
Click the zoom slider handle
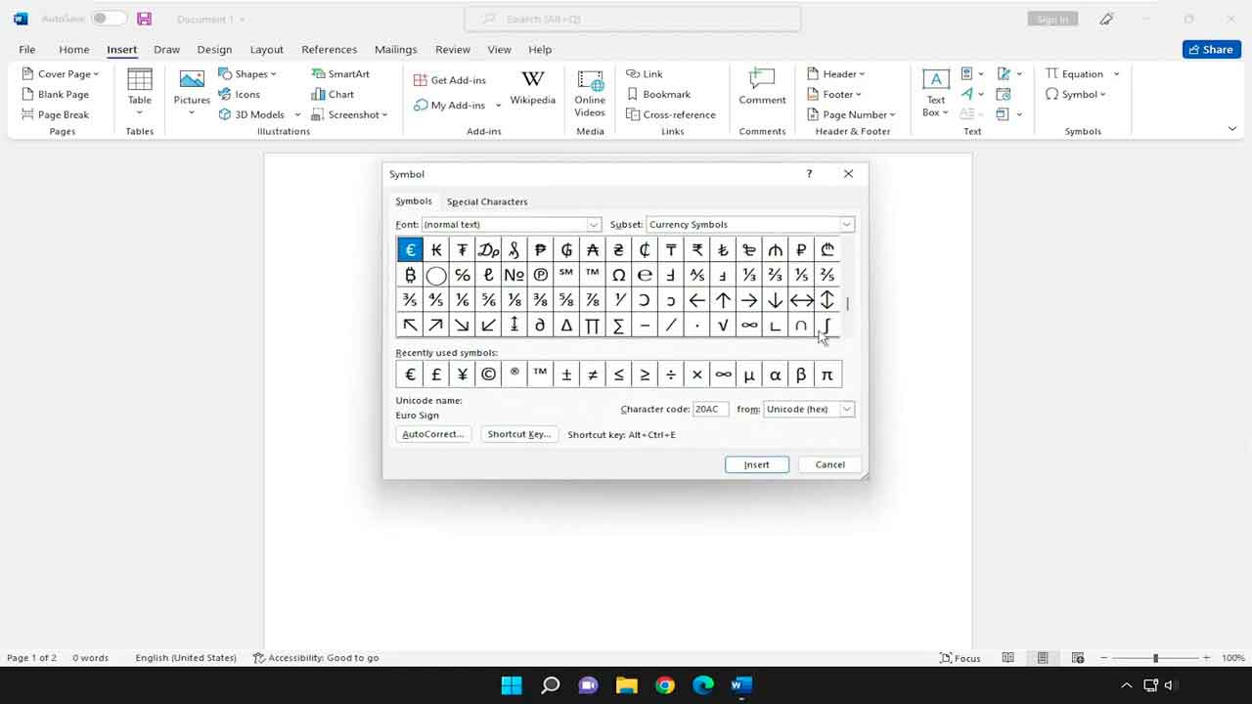click(1155, 658)
